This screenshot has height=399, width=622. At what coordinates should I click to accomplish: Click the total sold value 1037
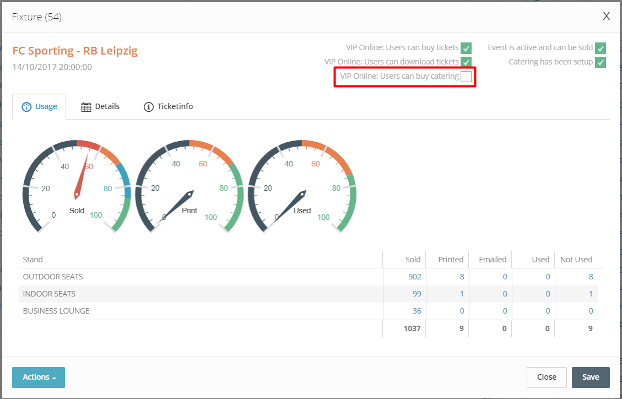click(412, 328)
